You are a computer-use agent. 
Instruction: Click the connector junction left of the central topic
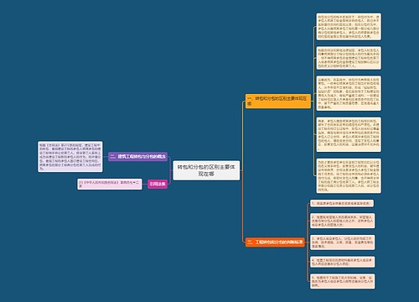(170, 170)
